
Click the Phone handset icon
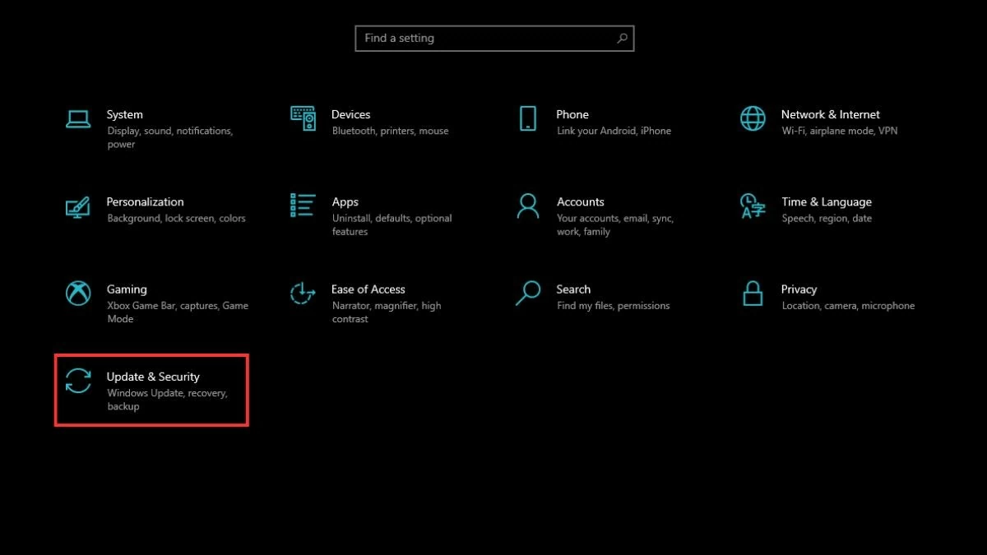coord(527,118)
